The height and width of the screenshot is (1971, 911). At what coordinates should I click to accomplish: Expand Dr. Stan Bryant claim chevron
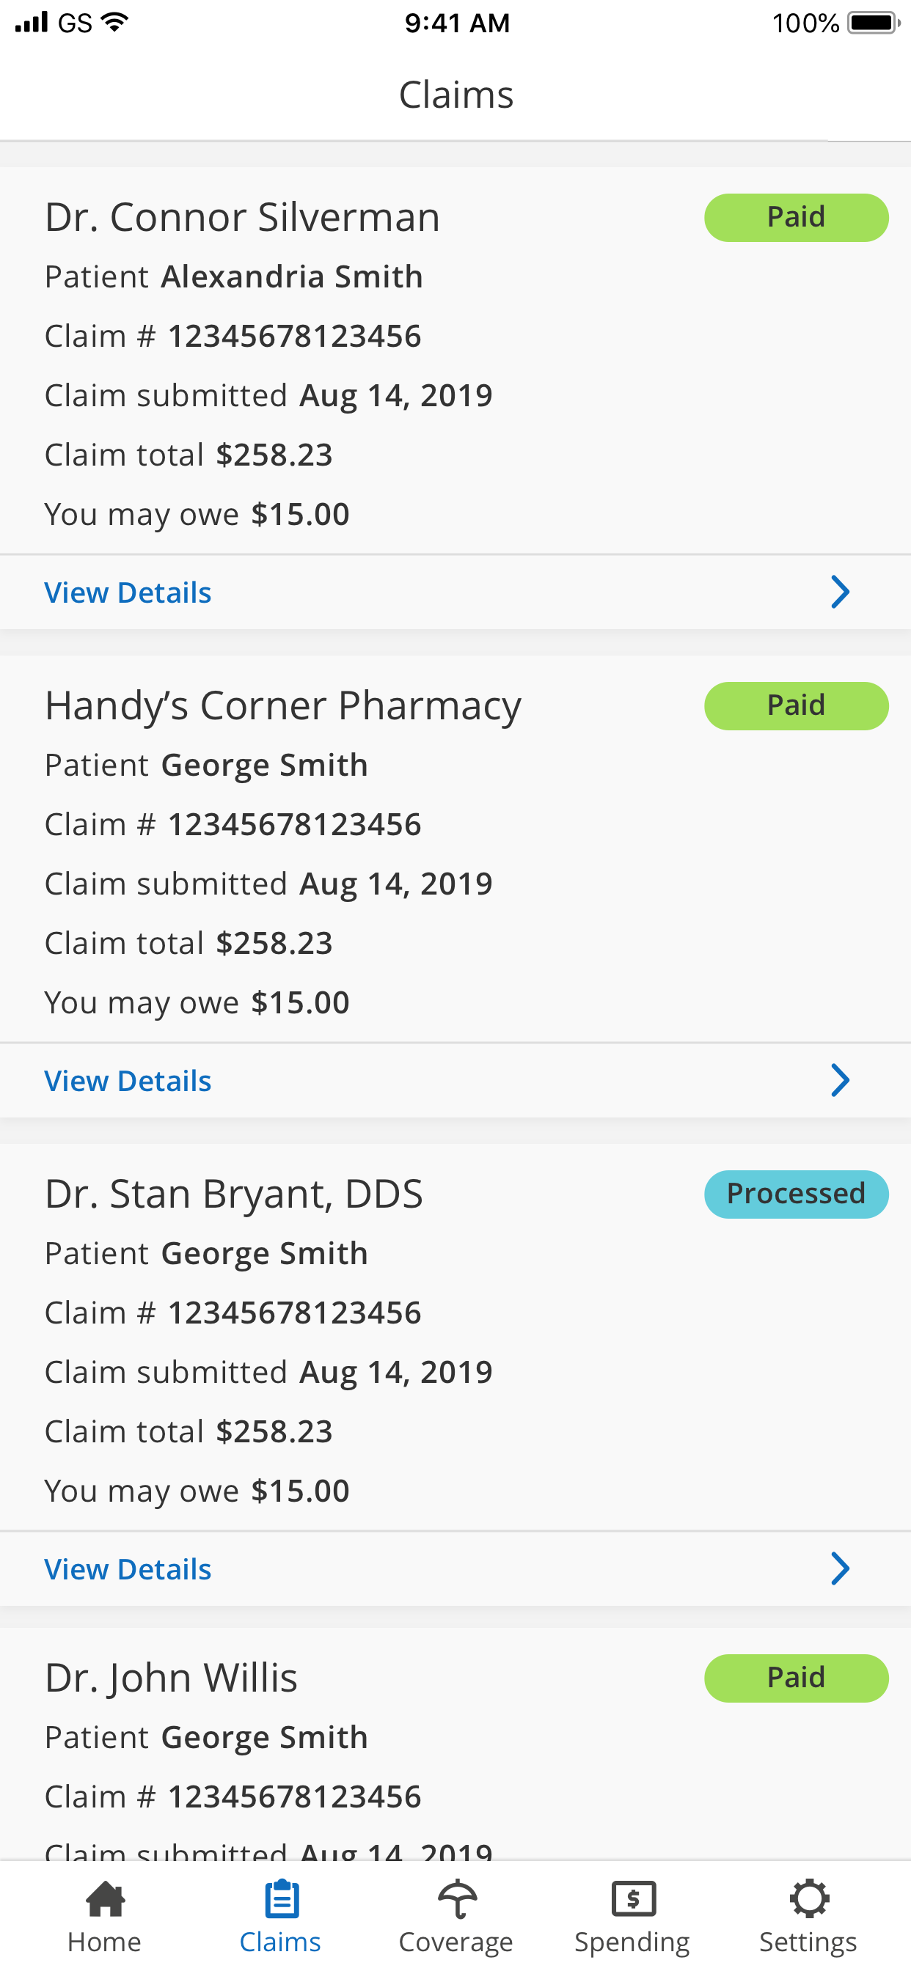(840, 1568)
